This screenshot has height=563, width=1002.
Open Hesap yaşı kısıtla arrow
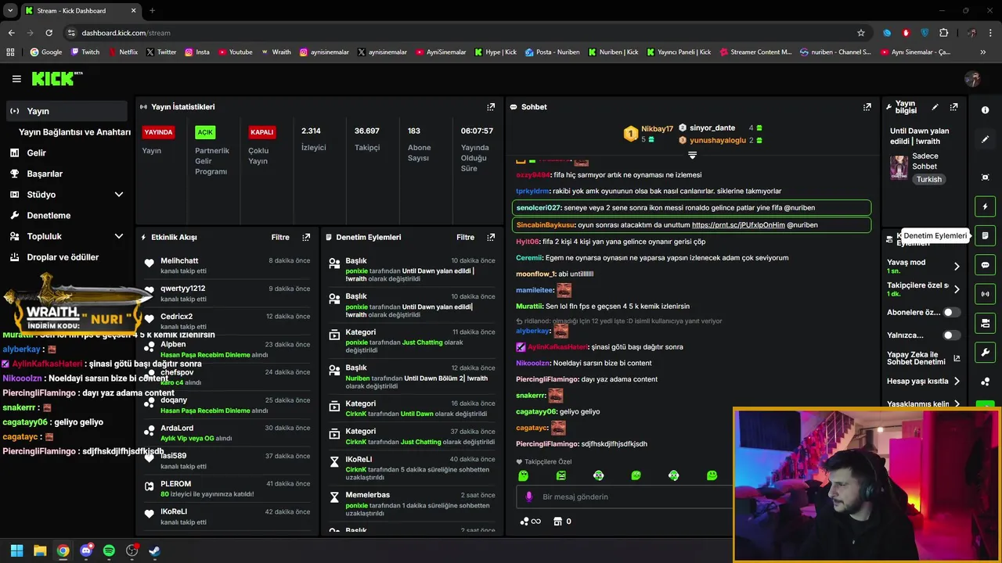[957, 382]
